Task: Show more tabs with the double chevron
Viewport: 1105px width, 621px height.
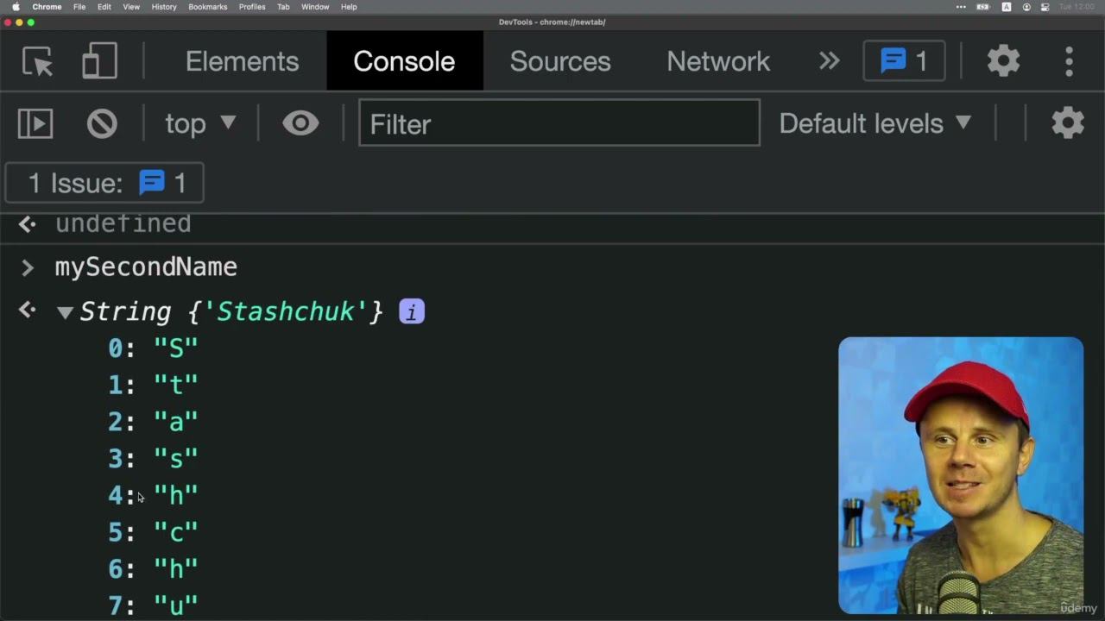Action: (x=829, y=61)
